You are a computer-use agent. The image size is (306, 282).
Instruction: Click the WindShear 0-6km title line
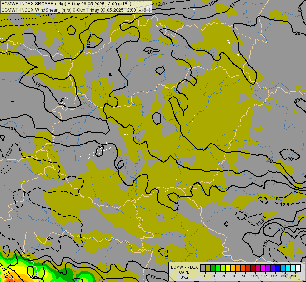click(x=76, y=10)
